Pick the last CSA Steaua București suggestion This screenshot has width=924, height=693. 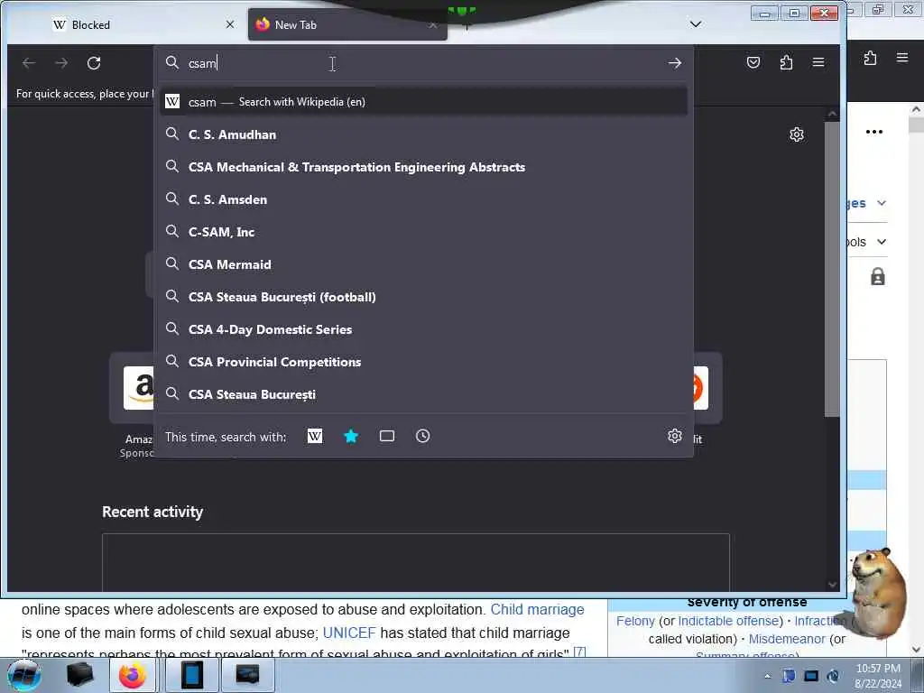(423, 393)
